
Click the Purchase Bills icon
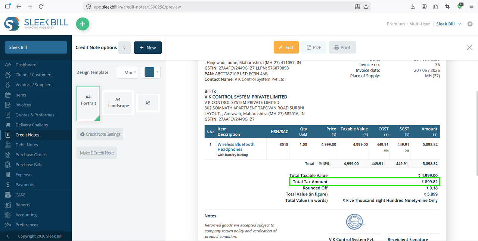tap(8, 165)
